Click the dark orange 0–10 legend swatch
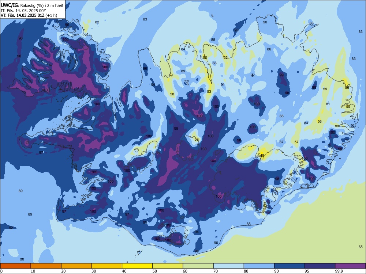The width and height of the screenshot is (366, 274). (16, 266)
